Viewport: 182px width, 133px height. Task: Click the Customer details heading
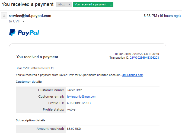tap(29, 82)
